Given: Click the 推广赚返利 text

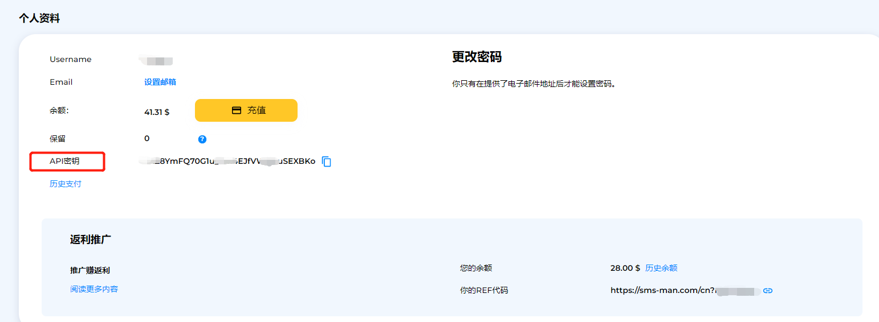Looking at the screenshot, I should (x=89, y=270).
